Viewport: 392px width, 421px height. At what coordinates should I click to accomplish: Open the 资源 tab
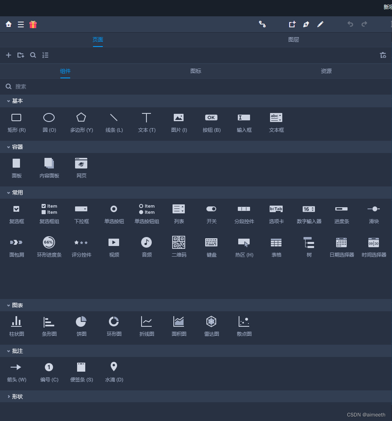[326, 71]
